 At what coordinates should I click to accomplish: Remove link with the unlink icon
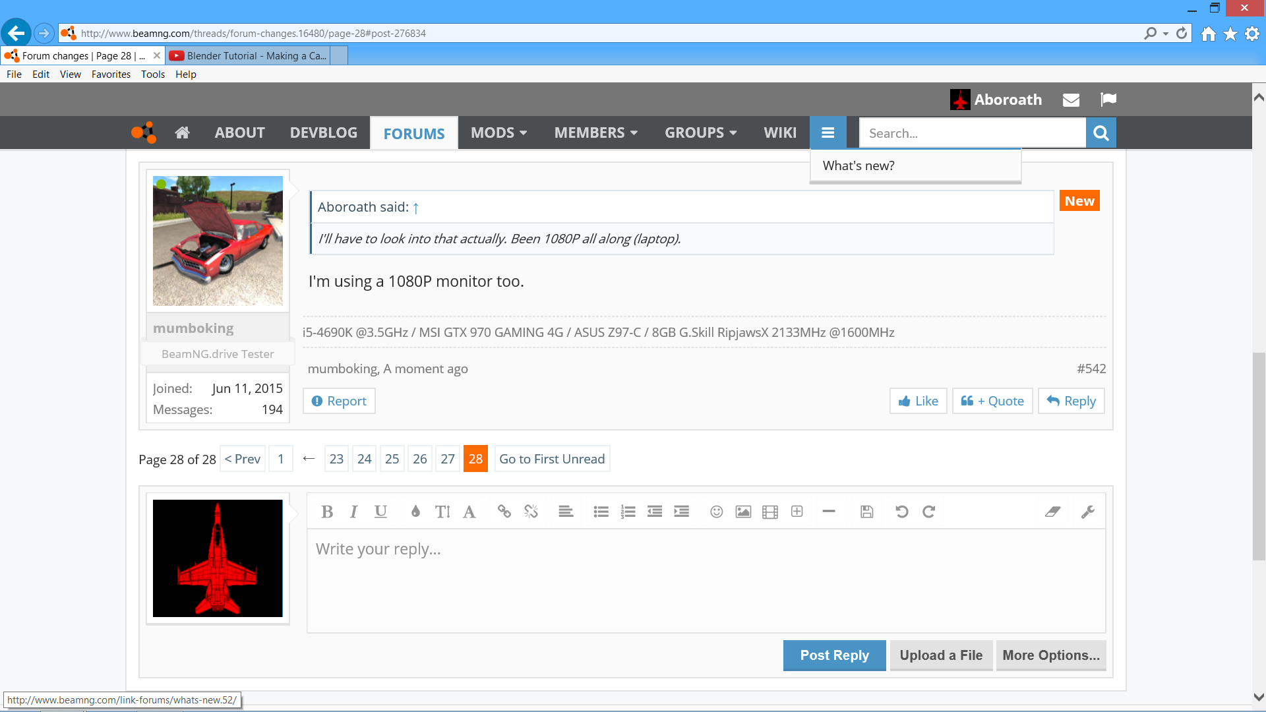click(531, 512)
